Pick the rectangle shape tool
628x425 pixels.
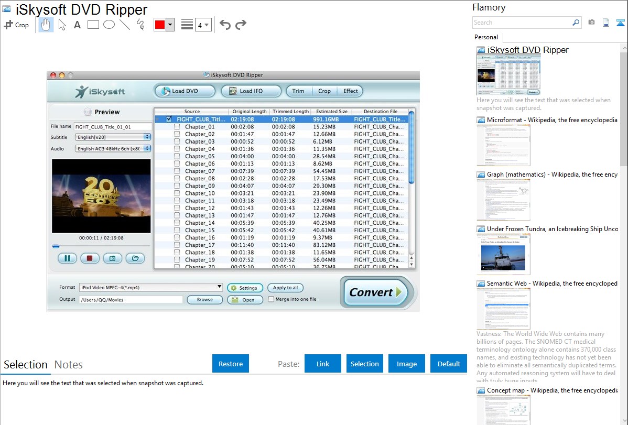(x=93, y=25)
